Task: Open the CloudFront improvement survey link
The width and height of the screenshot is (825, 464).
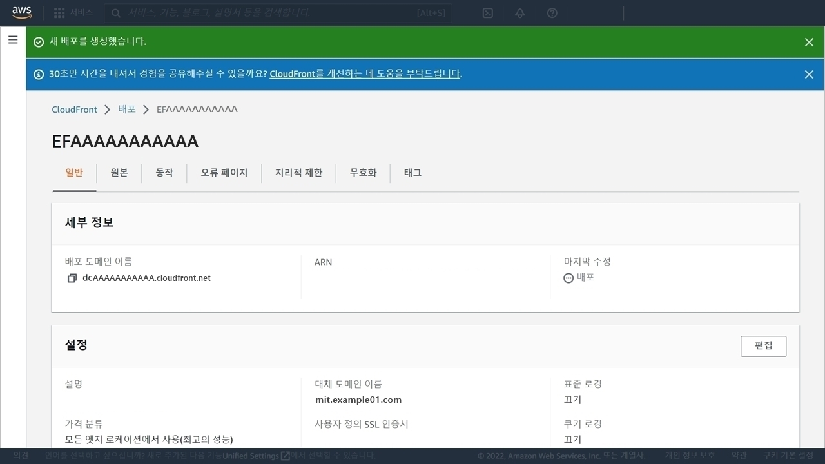Action: point(365,74)
